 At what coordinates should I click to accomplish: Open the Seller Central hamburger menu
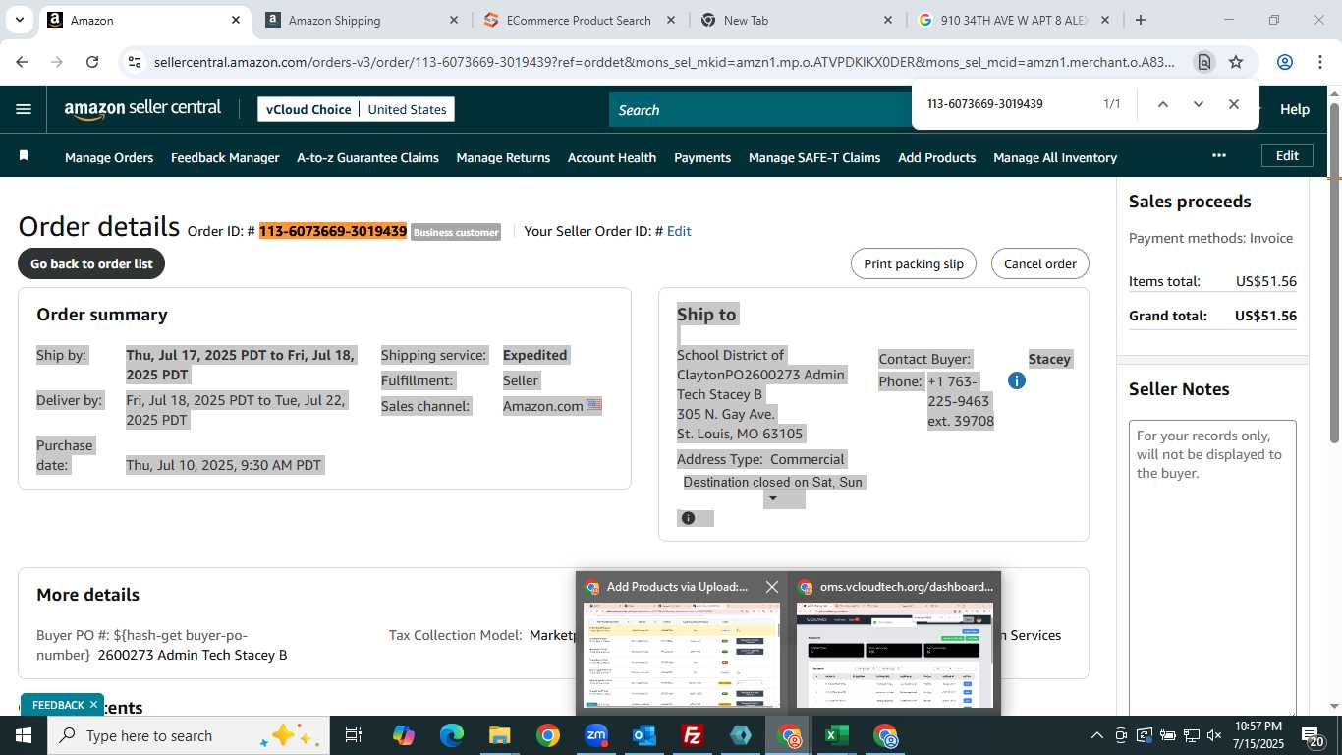pyautogui.click(x=24, y=109)
